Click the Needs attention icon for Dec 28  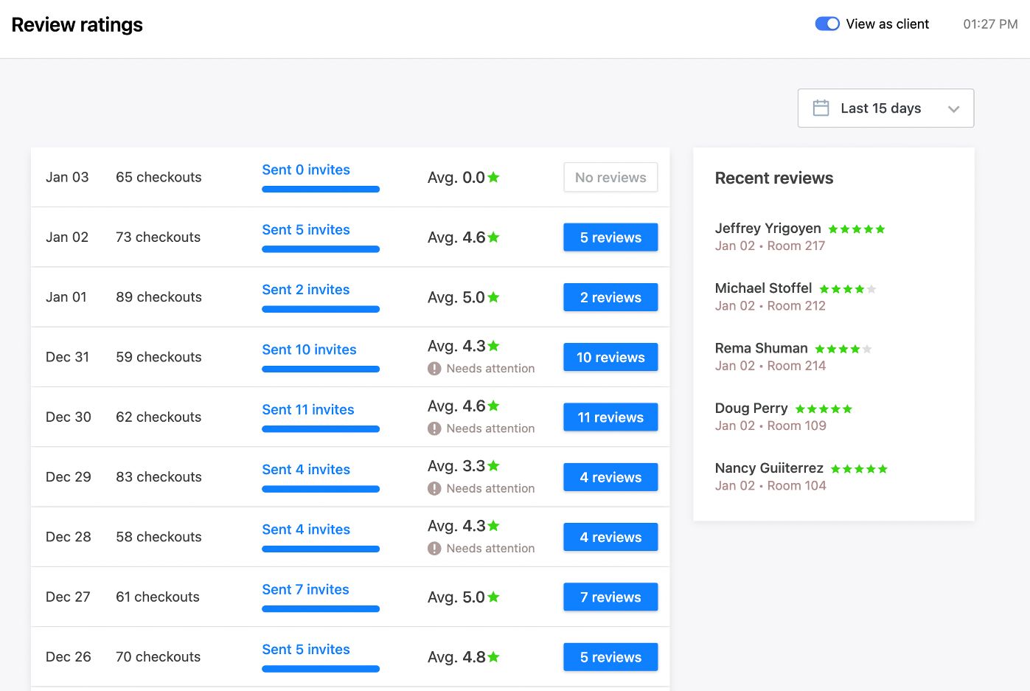pos(434,549)
